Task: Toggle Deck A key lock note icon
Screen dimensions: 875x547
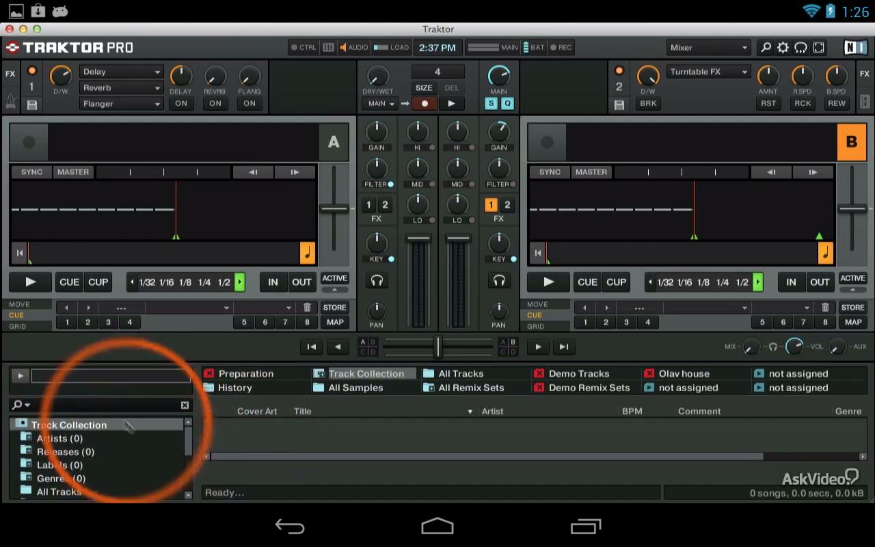Action: tap(307, 253)
